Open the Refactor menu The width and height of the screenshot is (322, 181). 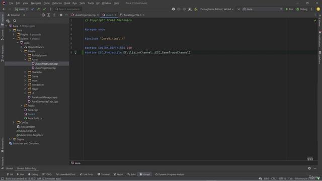[x=57, y=4]
